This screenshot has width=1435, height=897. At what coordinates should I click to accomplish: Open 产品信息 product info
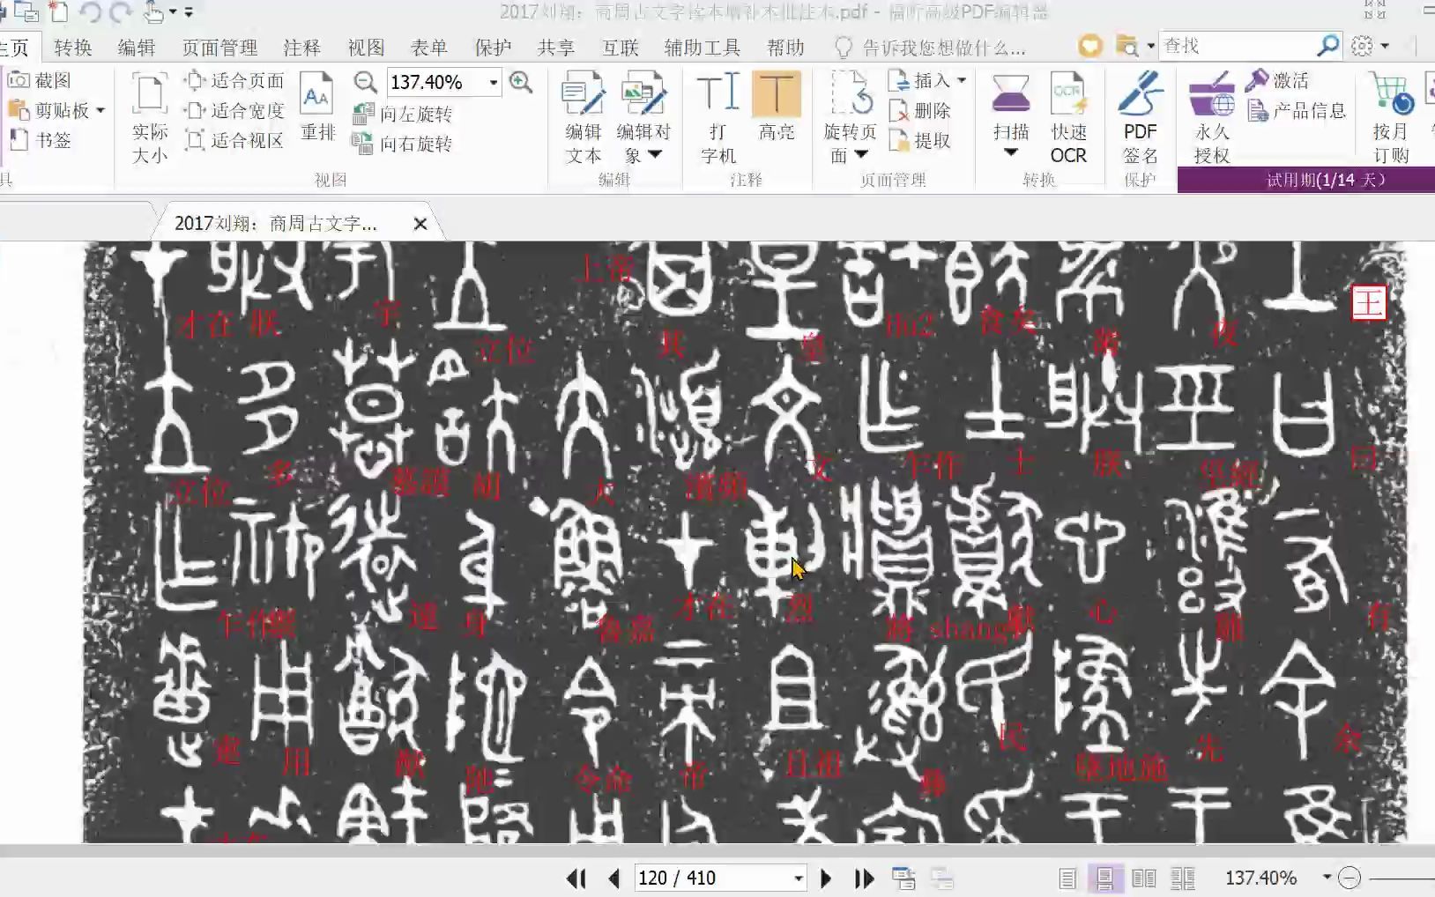(1297, 110)
